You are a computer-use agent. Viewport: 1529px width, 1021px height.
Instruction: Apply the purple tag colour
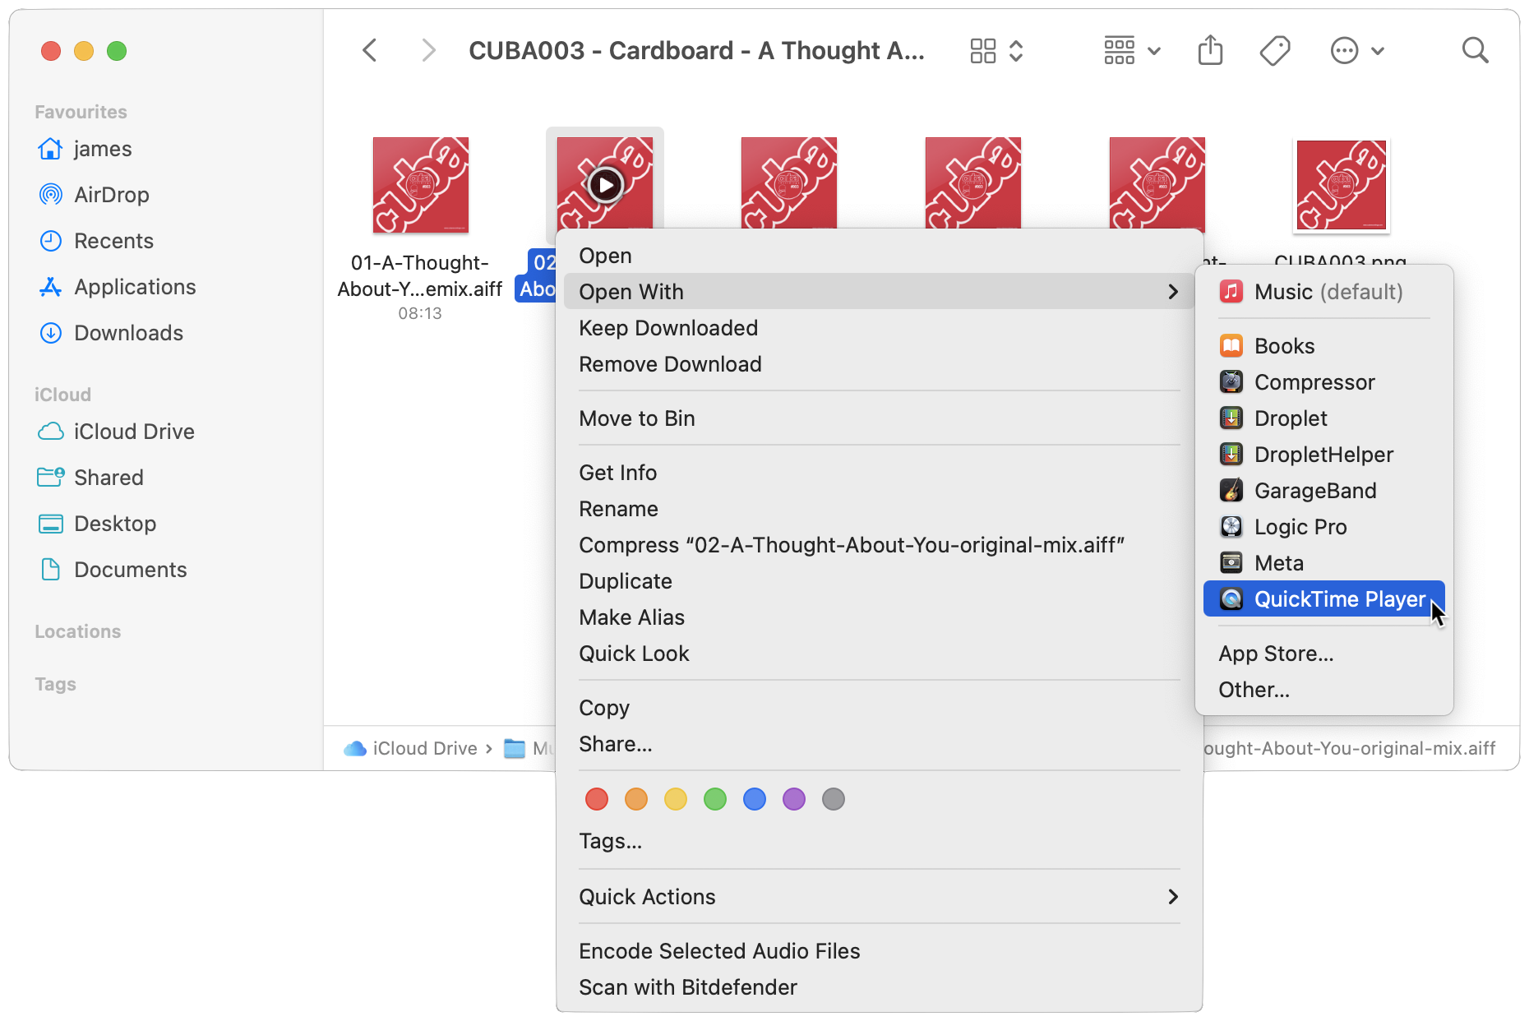(x=794, y=799)
